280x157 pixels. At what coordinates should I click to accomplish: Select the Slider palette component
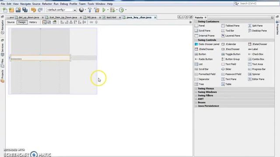pos(226,69)
